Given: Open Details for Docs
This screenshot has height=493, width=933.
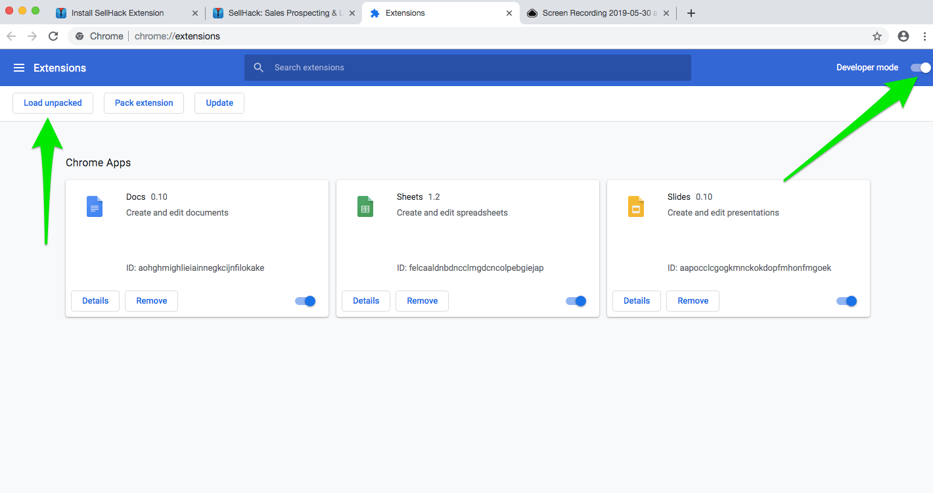Looking at the screenshot, I should click(95, 301).
